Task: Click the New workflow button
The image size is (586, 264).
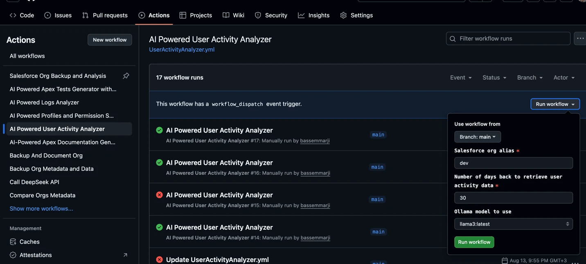Action: tap(110, 40)
